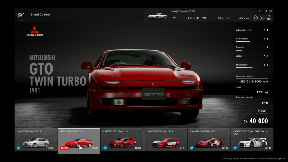Image resolution: width=288 pixels, height=162 pixels.
Task: Open the driver level 41 badge
Action: [x=255, y=18]
